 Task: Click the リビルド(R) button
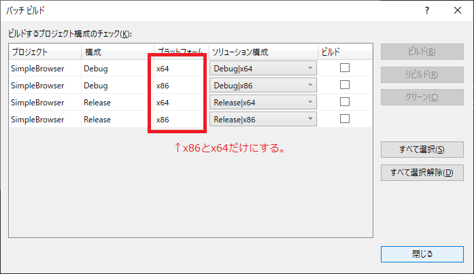[422, 75]
